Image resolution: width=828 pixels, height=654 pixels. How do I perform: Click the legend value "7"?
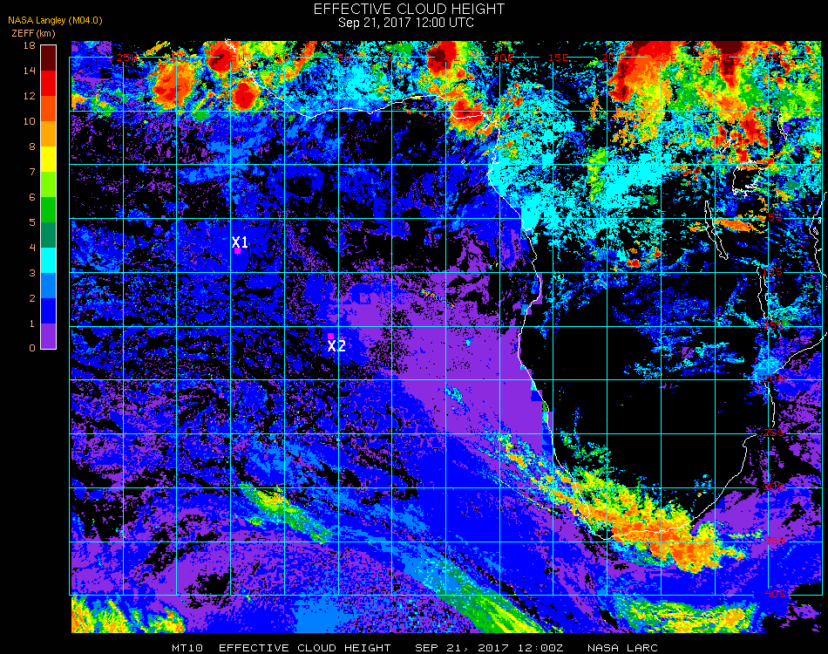(x=32, y=172)
